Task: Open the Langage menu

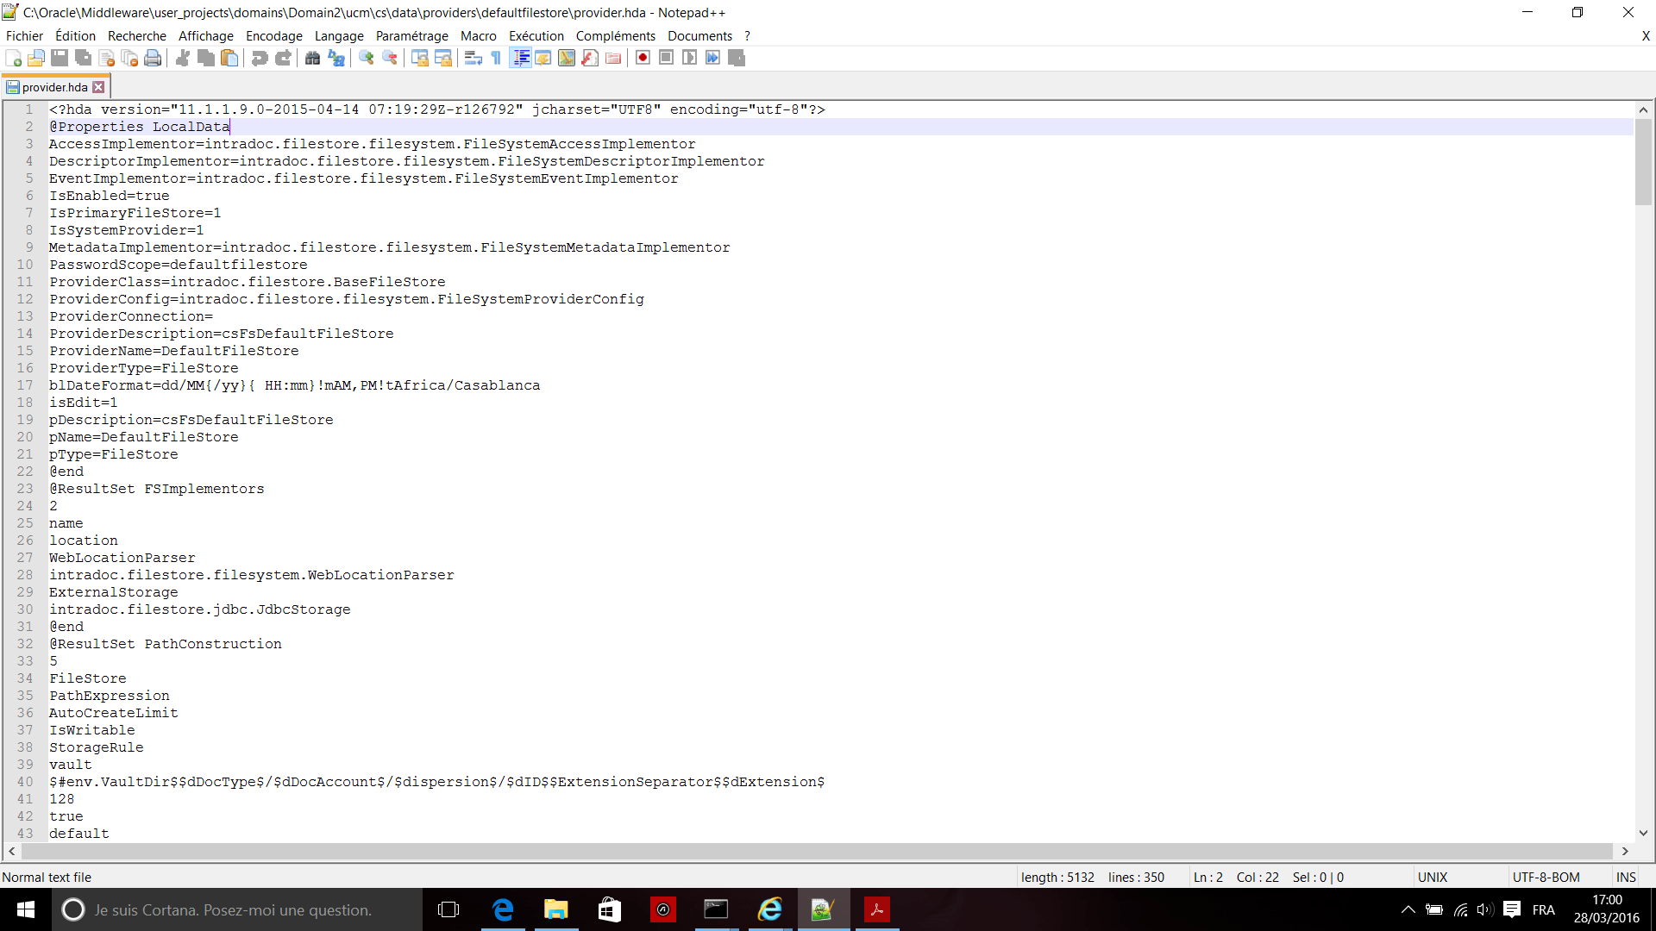Action: click(339, 35)
